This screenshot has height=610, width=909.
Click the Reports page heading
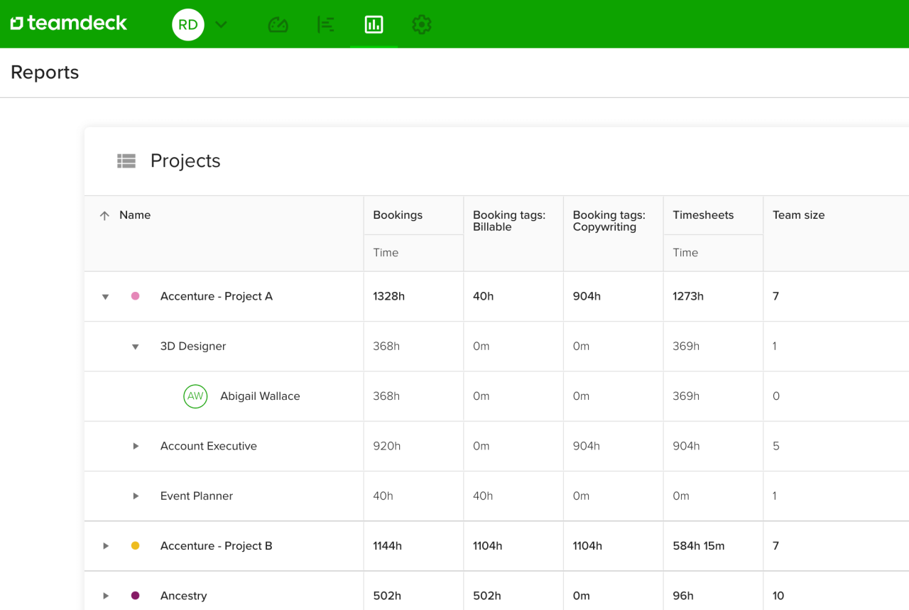pos(44,72)
